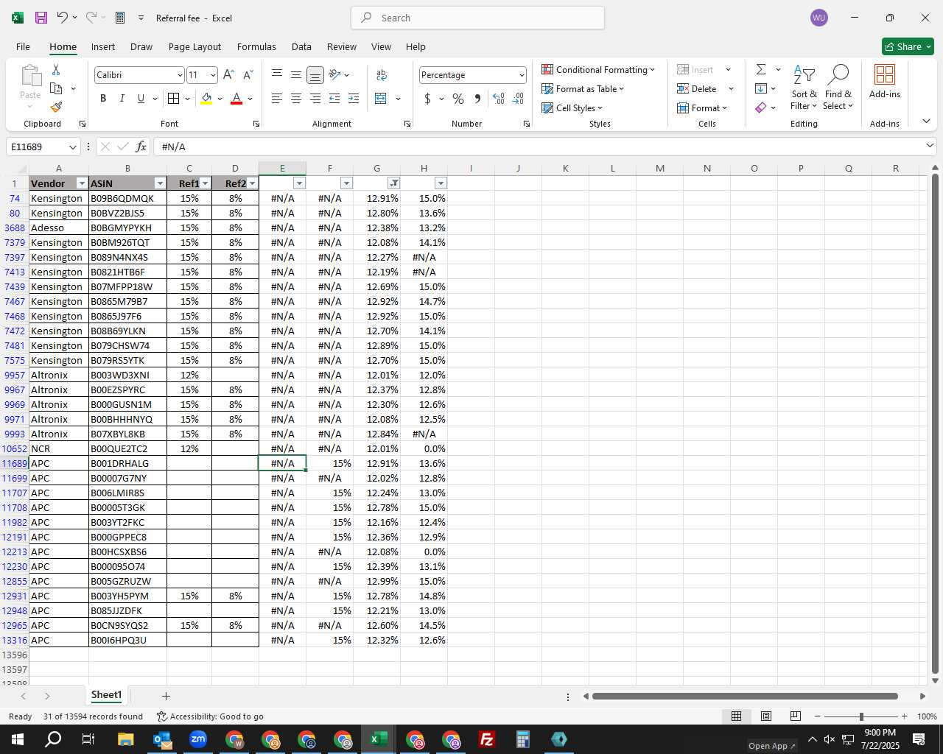Click the Share button
Screen dimensions: 943x754
(x=908, y=46)
